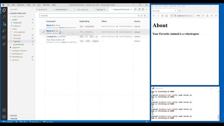Close the Keyboard Shortcuts tab

[x=131, y=9]
